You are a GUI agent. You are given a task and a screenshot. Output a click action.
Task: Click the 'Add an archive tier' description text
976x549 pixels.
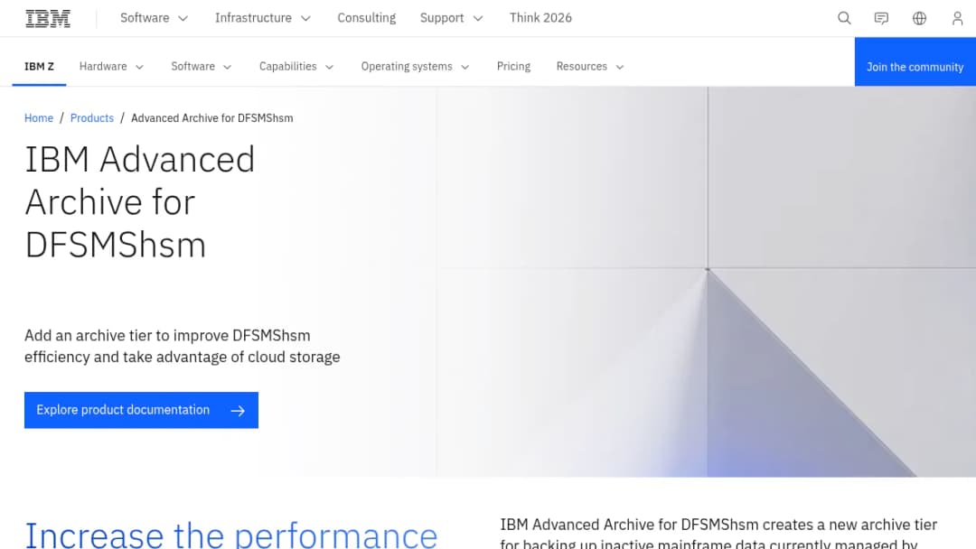tap(183, 347)
